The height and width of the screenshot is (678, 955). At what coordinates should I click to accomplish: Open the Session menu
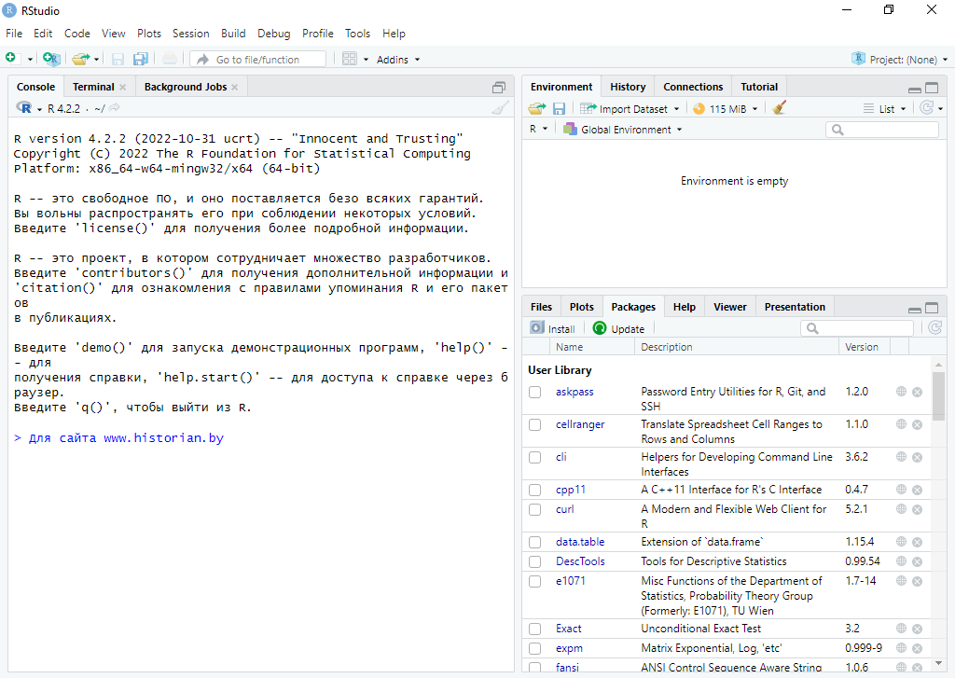(x=190, y=33)
